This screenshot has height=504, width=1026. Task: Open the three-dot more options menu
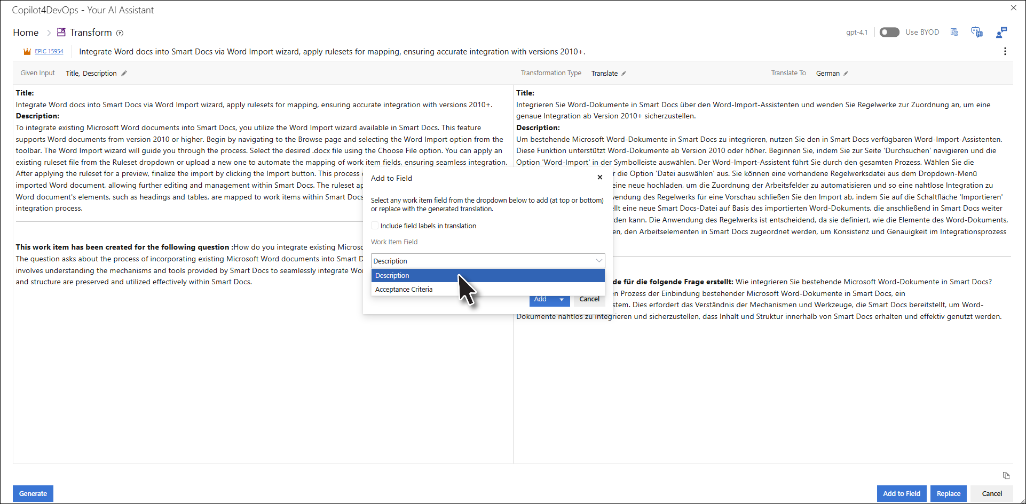point(1005,51)
